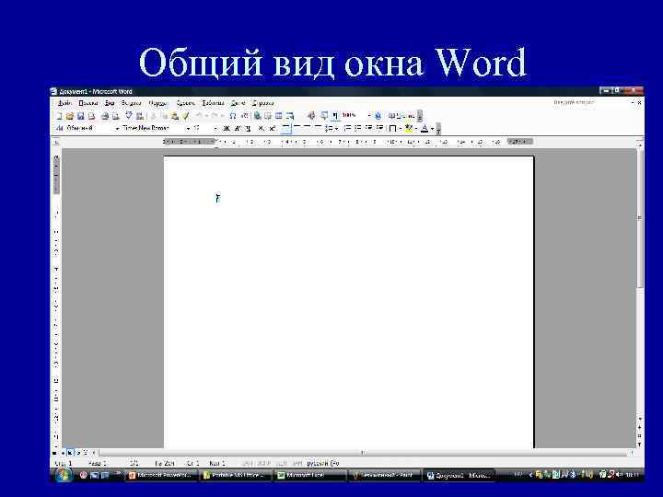Run spelling and grammar check
This screenshot has height=497, width=663.
point(129,115)
